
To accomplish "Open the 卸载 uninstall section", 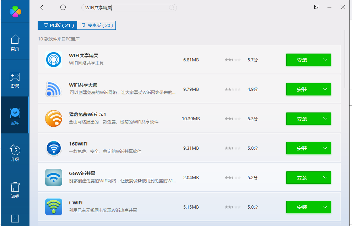I will [x=15, y=190].
